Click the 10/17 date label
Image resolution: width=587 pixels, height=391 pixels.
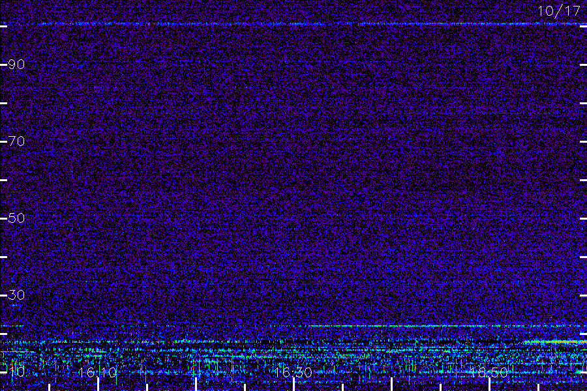(560, 11)
